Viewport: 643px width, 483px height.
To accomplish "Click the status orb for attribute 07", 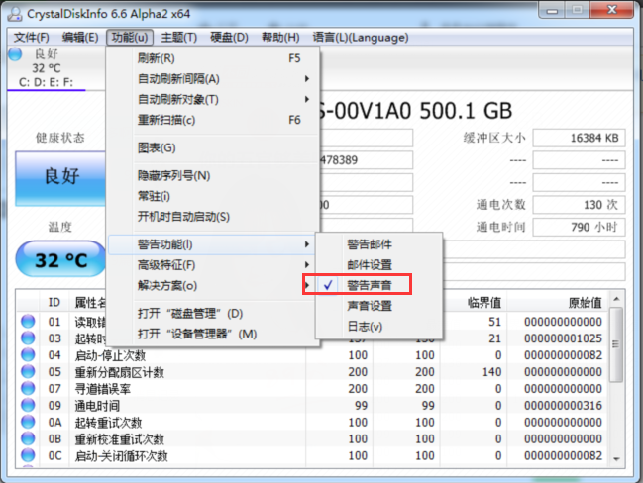I will click(x=28, y=388).
